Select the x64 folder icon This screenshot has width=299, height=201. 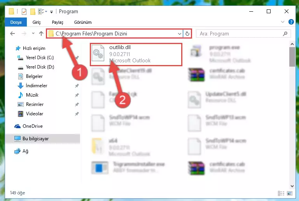(98, 146)
